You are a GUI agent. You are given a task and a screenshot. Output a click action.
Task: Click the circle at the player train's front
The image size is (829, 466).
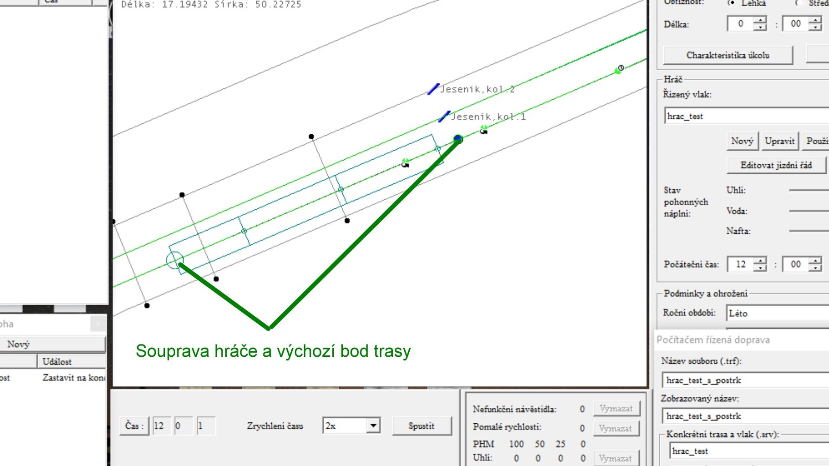[175, 260]
